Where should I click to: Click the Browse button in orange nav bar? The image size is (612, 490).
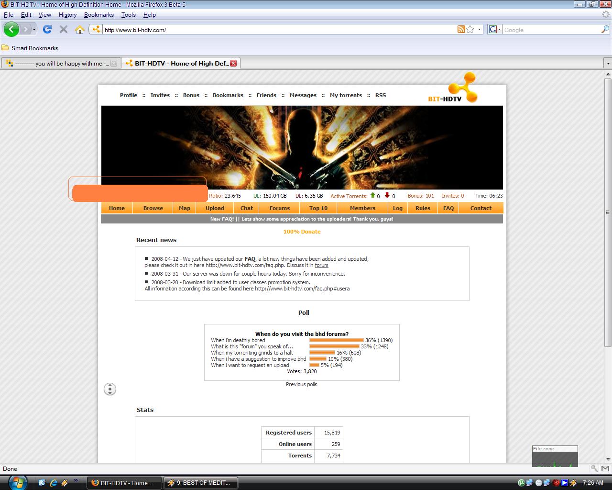153,208
